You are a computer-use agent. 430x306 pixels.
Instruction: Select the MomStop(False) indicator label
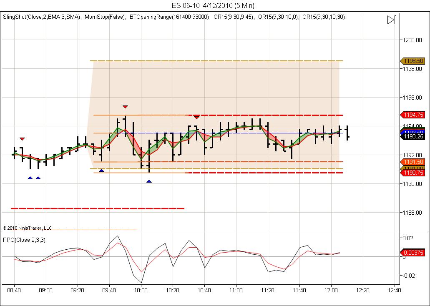click(x=105, y=17)
